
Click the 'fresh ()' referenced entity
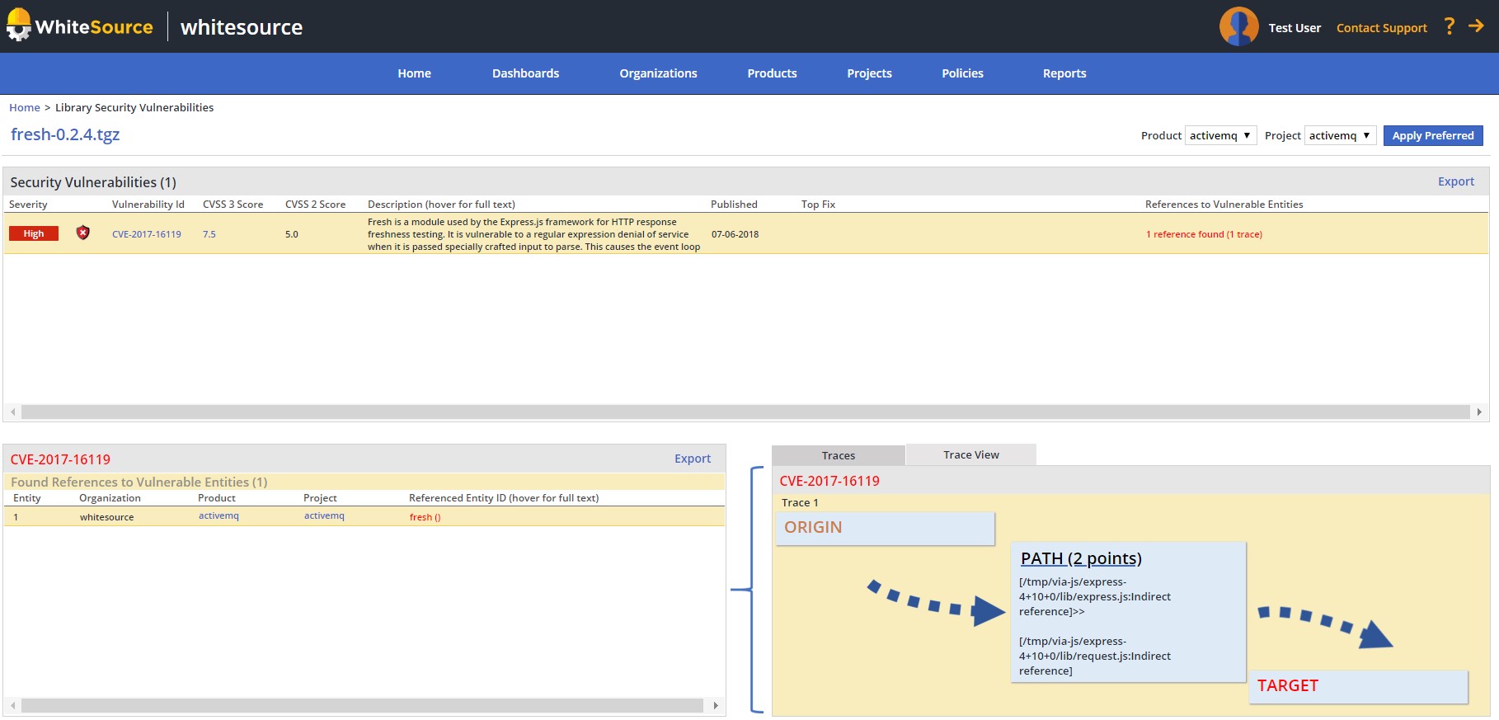[x=425, y=517]
